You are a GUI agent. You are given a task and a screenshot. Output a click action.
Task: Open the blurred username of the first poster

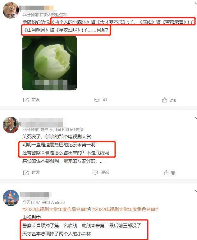click(x=36, y=8)
